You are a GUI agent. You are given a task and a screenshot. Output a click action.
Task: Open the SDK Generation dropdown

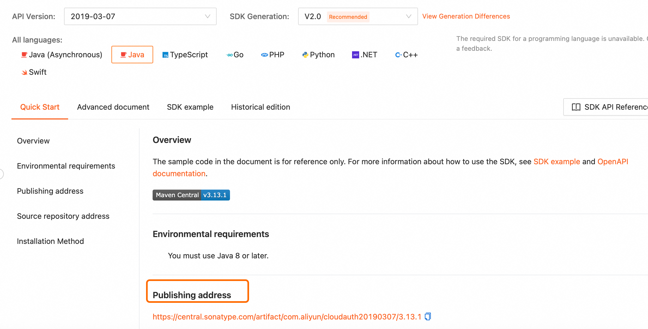[x=358, y=16]
